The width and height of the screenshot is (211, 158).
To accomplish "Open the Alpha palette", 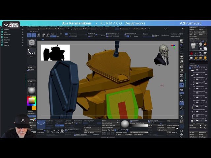I will (5, 32).
